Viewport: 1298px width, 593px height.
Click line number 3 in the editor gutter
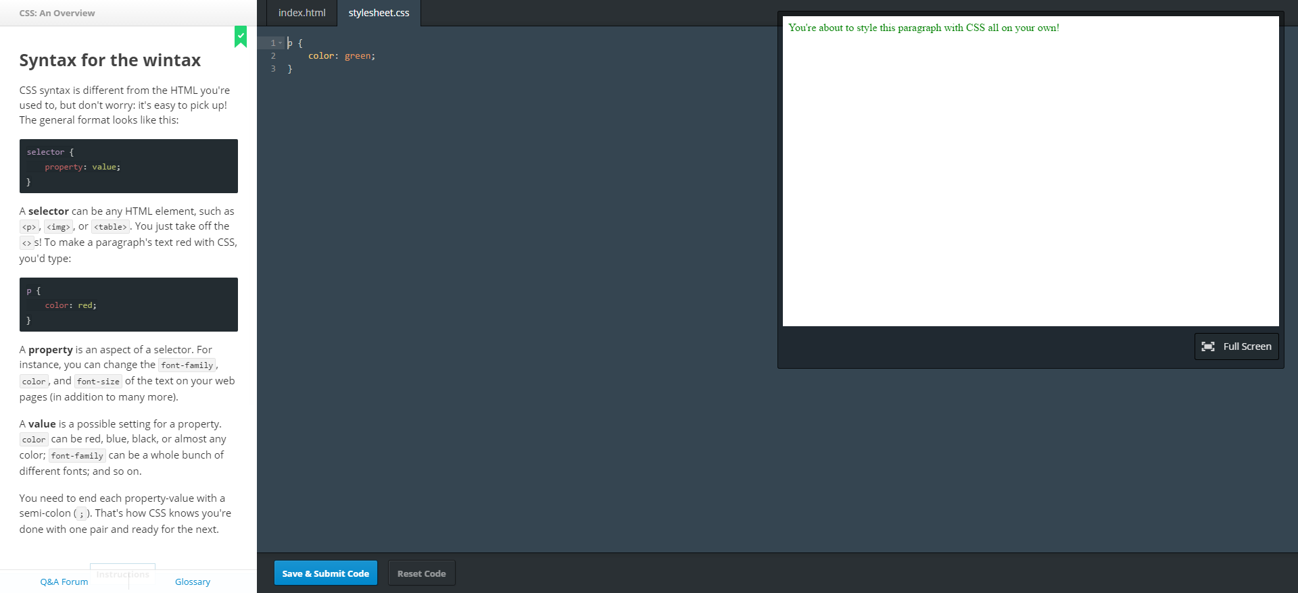(x=273, y=69)
